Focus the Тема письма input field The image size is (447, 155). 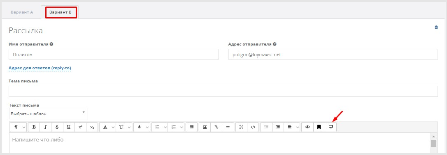(223, 91)
